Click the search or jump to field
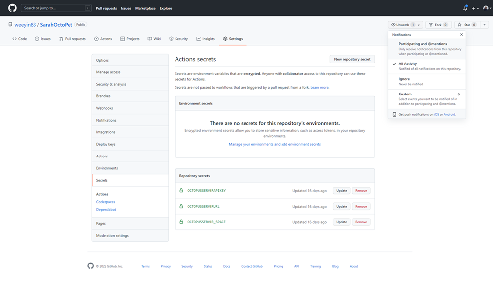 coord(56,8)
